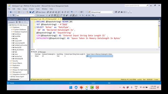Uncomment the selected lines
Image resolution: width=168 pixels, height=94 pixels.
pyautogui.click(x=83, y=15)
